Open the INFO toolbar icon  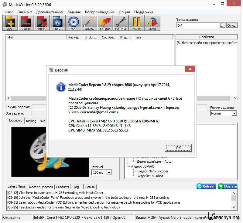point(57,23)
